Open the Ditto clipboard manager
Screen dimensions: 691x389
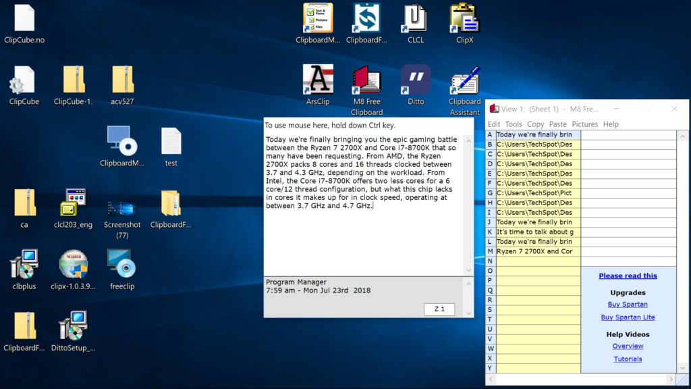pyautogui.click(x=416, y=81)
